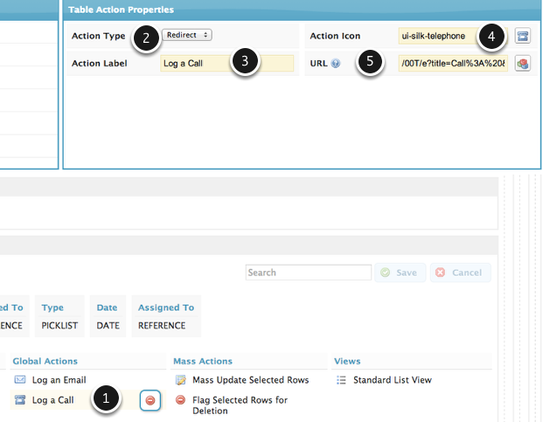Click the Search box
Viewport: 543px width, 422px height.
coord(308,273)
